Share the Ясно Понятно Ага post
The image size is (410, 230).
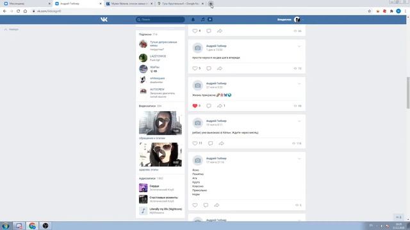pyautogui.click(x=217, y=205)
